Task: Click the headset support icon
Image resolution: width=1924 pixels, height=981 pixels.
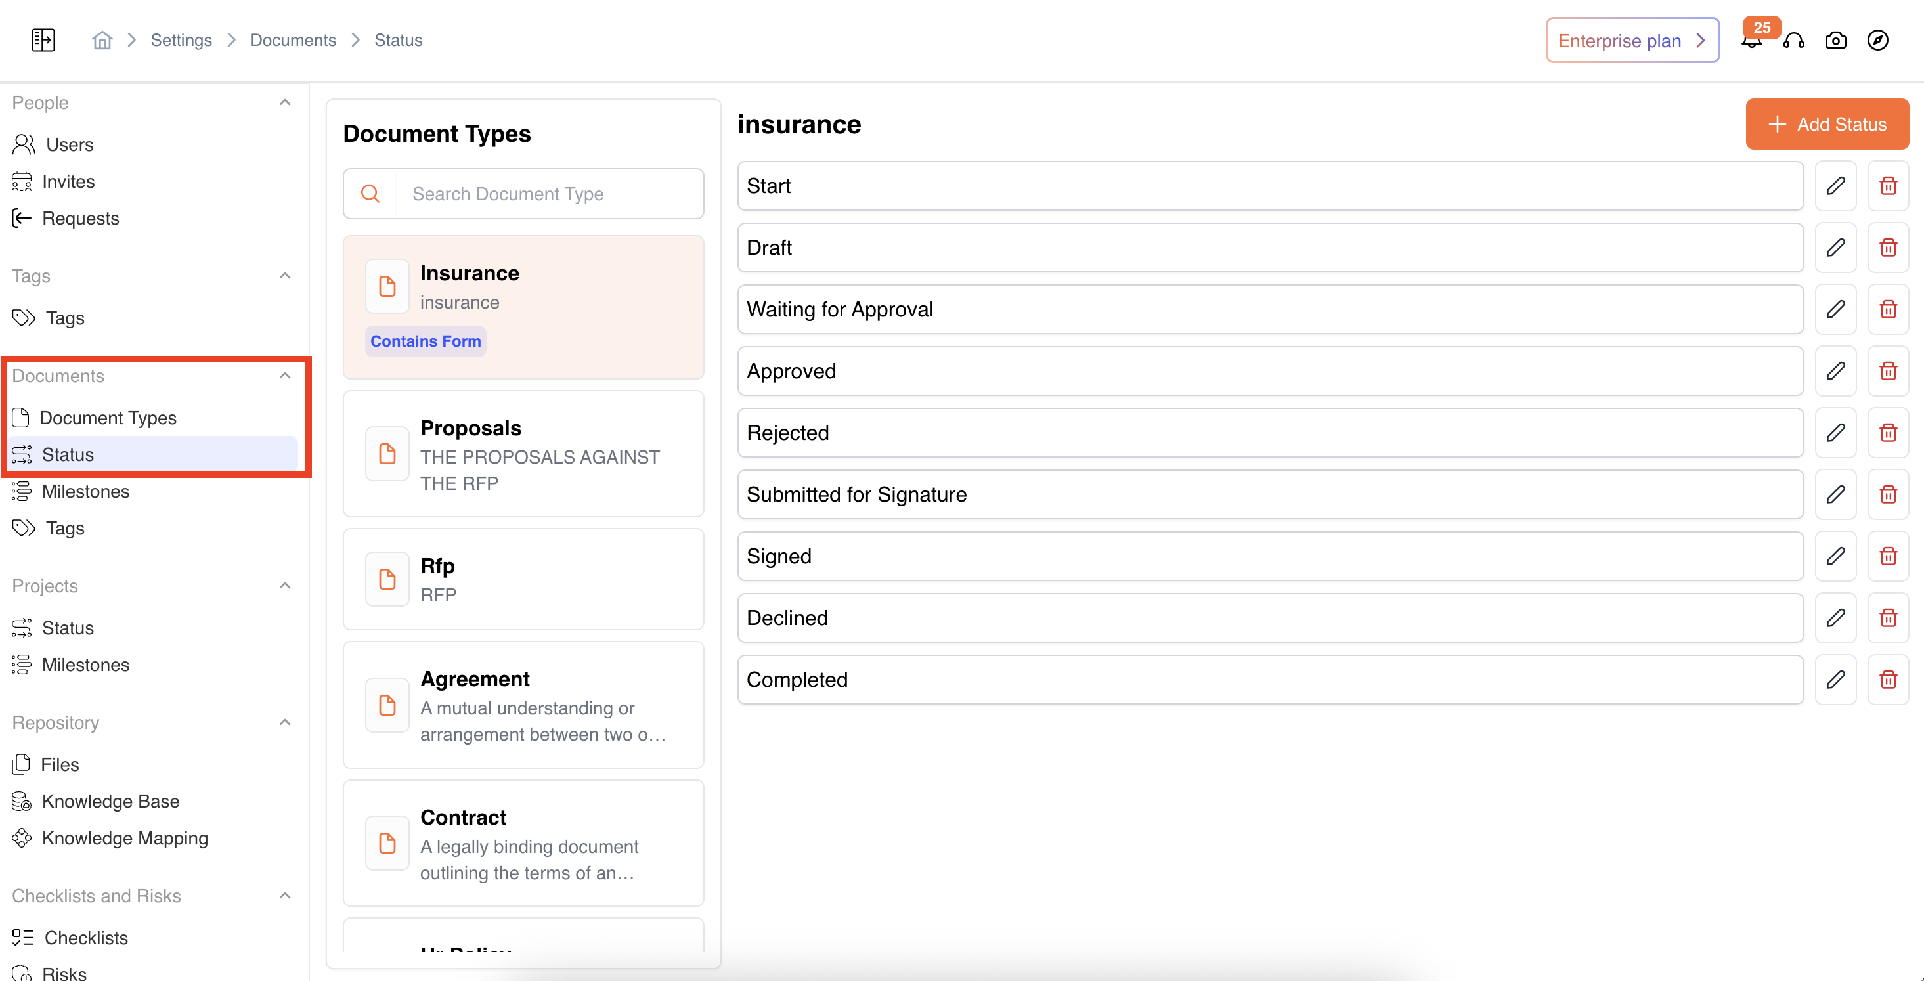Action: tap(1793, 41)
